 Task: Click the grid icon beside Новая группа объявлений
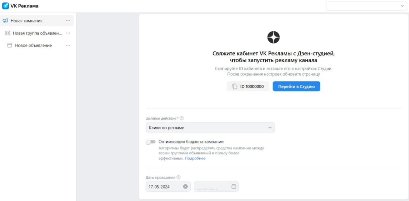pos(8,33)
